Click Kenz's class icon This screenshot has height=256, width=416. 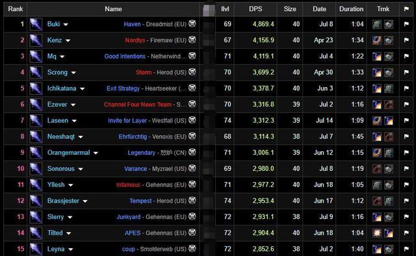click(36, 40)
